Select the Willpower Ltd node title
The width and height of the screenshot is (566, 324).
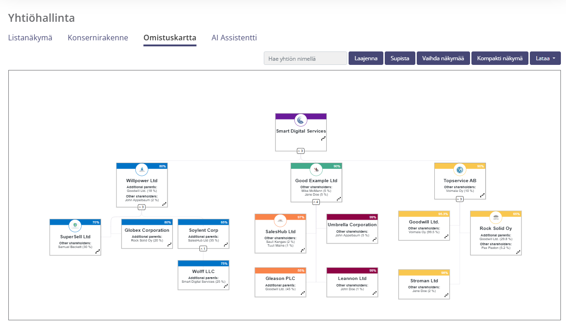(x=142, y=181)
